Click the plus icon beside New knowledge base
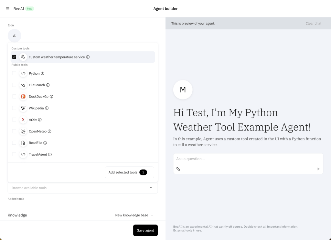The width and height of the screenshot is (331, 240). pyautogui.click(x=152, y=215)
